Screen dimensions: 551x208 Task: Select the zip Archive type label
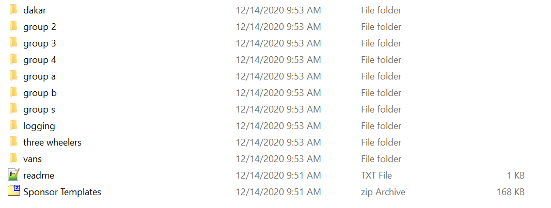click(x=383, y=192)
